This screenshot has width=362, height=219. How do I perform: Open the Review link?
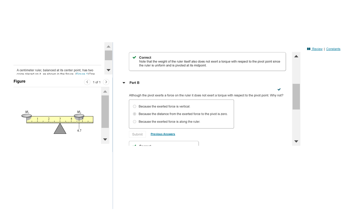click(317, 49)
